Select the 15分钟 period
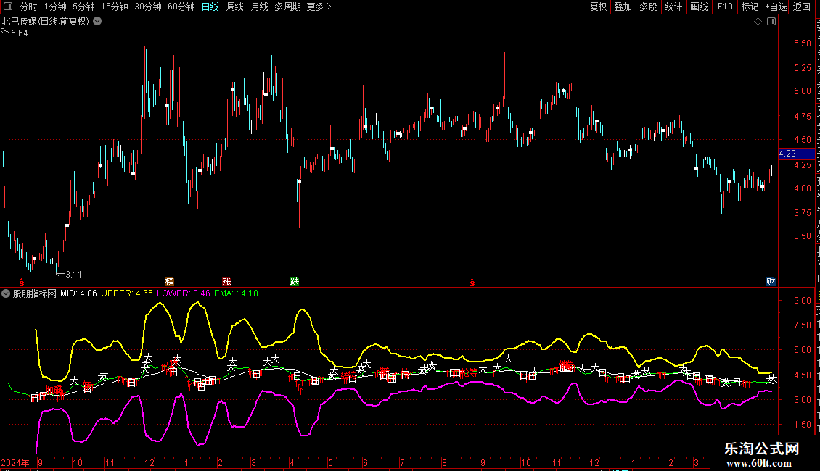 tap(115, 7)
